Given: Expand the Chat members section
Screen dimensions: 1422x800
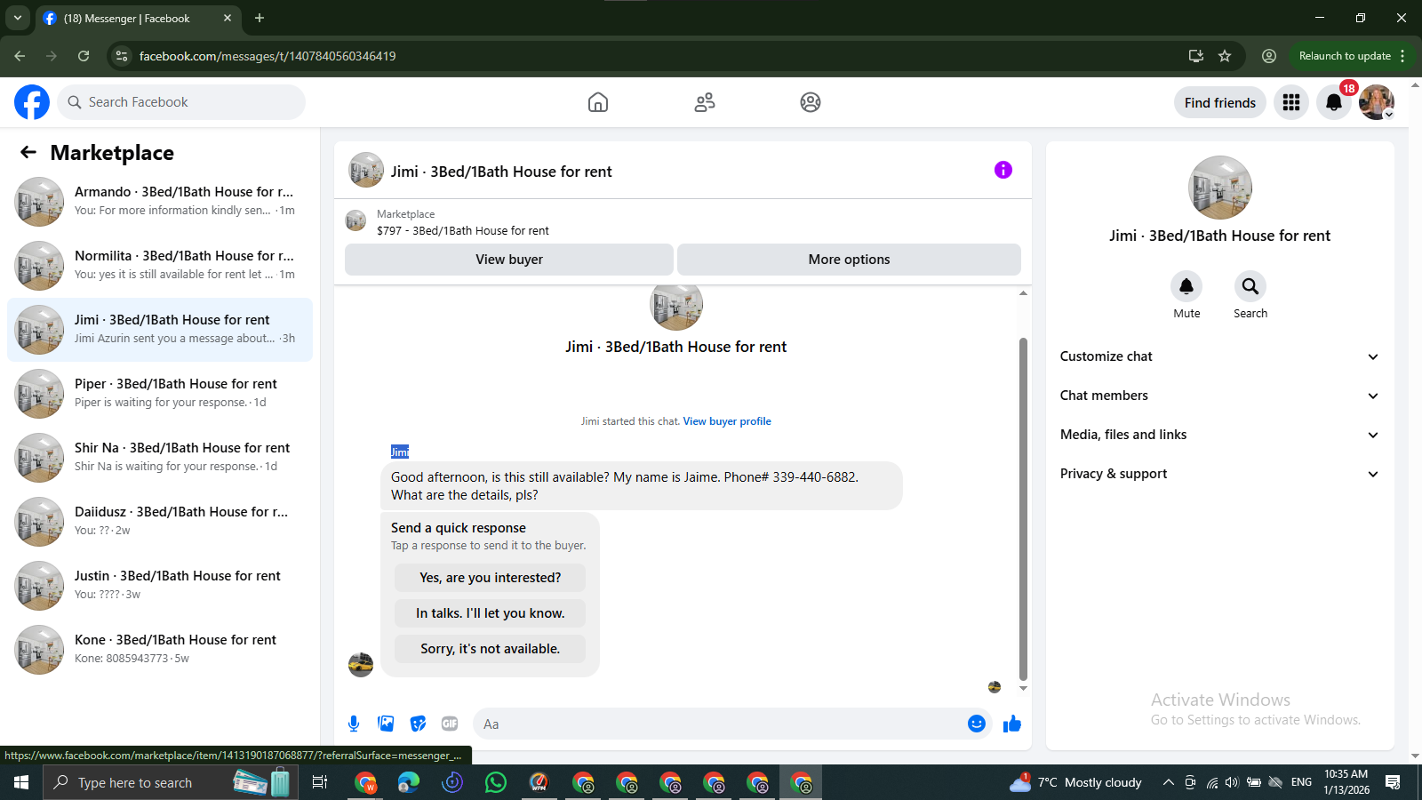Looking at the screenshot, I should (1220, 396).
